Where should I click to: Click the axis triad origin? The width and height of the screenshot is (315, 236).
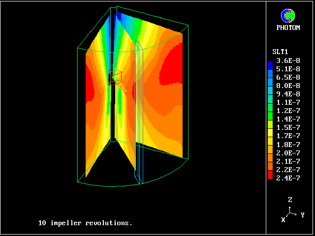click(x=290, y=213)
